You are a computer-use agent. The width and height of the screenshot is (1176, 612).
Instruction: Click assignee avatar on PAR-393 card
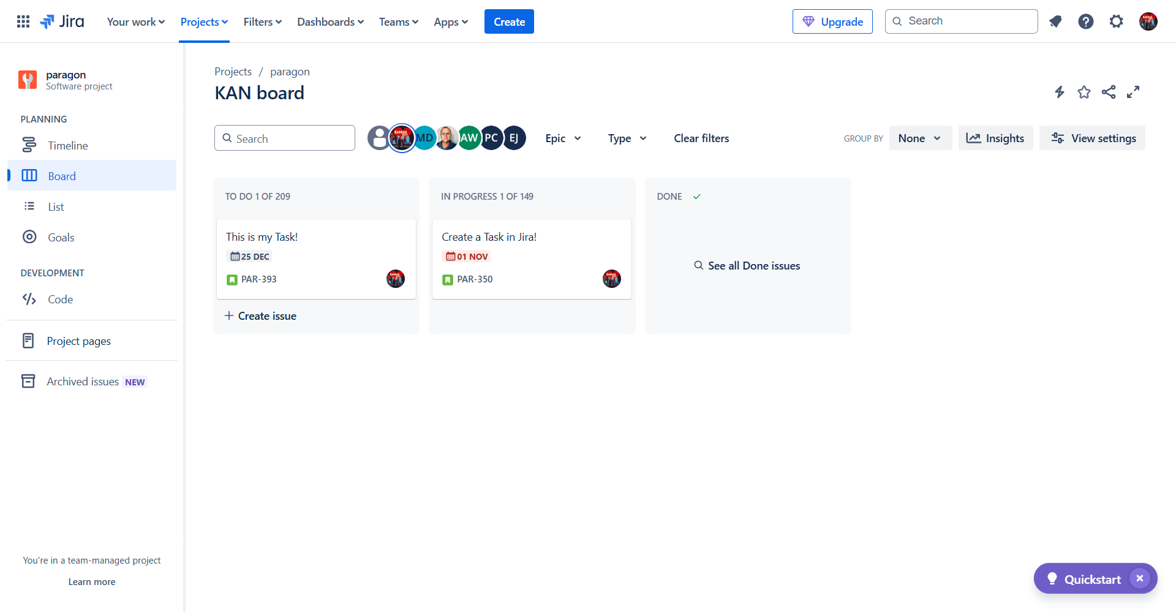pos(396,279)
